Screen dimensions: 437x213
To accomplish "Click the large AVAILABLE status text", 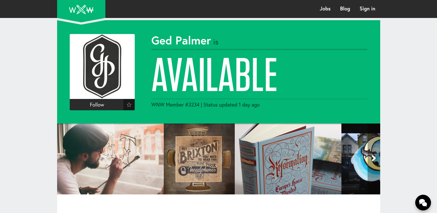I will (214, 74).
